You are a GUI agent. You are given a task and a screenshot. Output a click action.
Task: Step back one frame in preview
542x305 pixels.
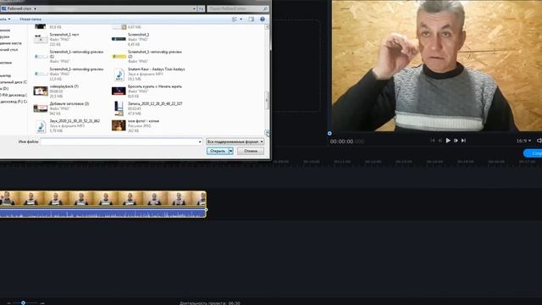[x=440, y=141]
